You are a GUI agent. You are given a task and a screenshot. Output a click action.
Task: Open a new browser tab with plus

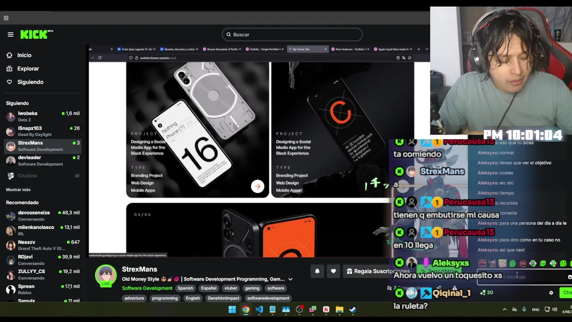click(x=419, y=49)
